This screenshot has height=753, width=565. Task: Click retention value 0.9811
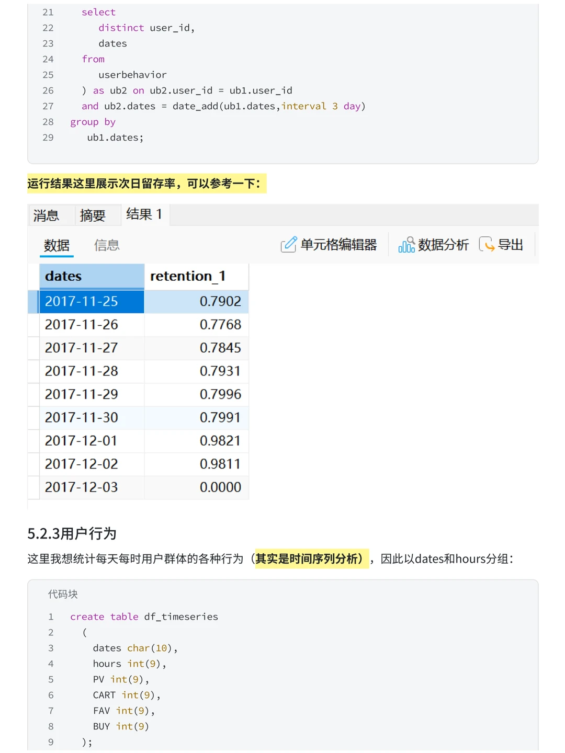coord(196,464)
